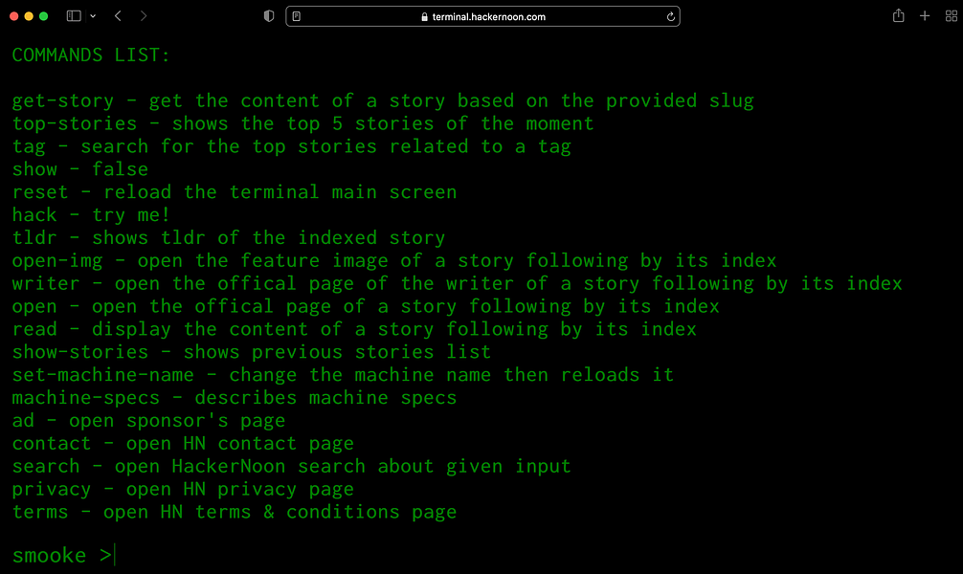This screenshot has height=574, width=963.
Task: Click the 'privacy - open HN privacy page' line
Action: click(x=183, y=489)
